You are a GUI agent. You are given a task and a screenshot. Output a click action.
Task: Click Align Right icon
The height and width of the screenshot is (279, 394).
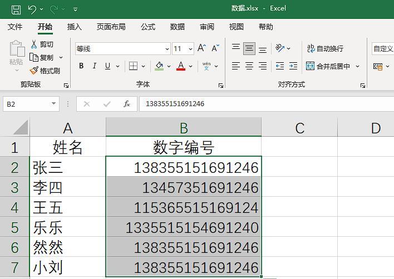point(263,66)
